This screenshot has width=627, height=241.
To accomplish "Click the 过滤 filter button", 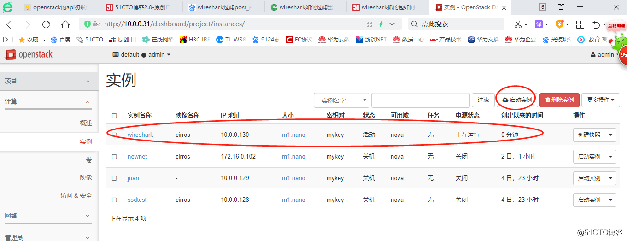I will pos(483,100).
